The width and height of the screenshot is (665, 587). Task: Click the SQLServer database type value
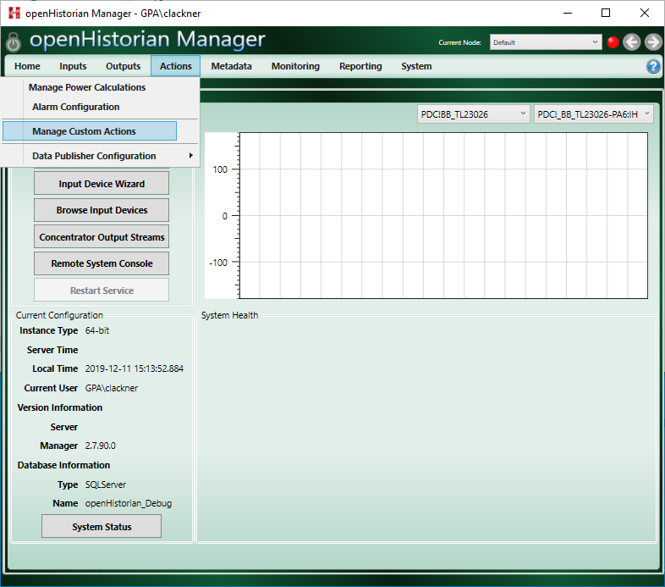click(x=106, y=485)
